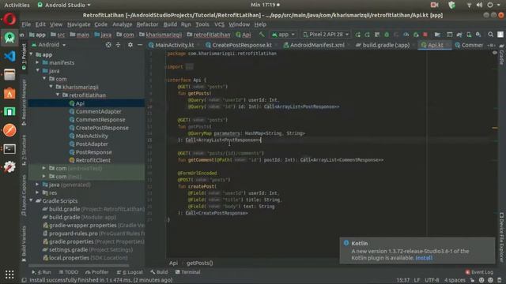The height and width of the screenshot is (284, 506).
Task: Open Visual Studio Code from dock
Action: pos(9,56)
